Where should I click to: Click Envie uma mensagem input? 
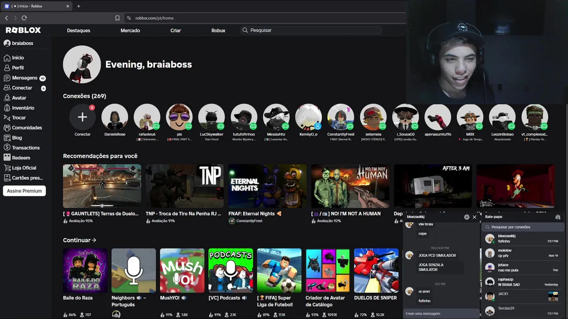pyautogui.click(x=441, y=314)
